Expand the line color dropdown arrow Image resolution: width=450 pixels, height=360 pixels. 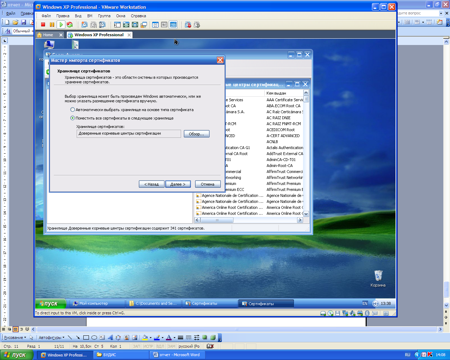[x=162, y=337]
